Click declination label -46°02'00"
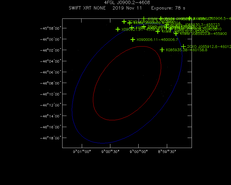This screenshot has height=185, width=231. 51,50
